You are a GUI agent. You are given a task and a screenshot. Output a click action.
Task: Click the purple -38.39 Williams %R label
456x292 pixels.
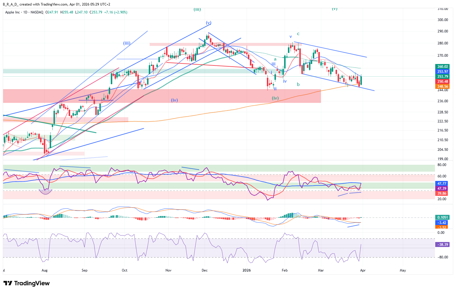[x=443, y=245]
